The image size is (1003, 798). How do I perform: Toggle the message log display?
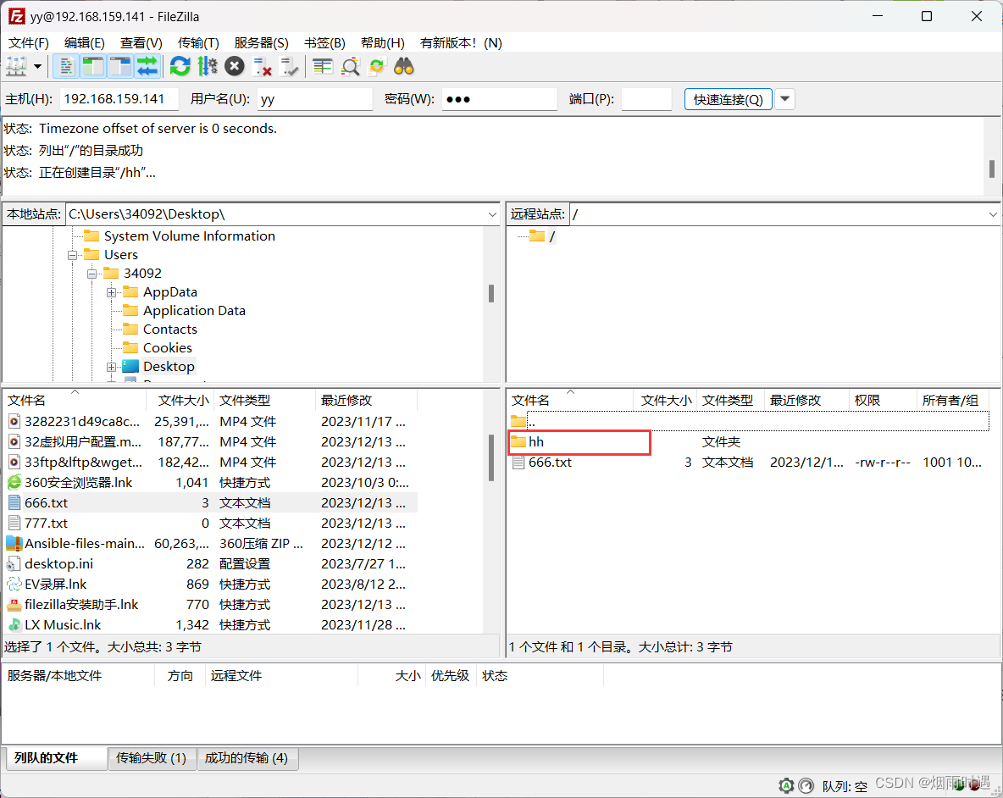(65, 66)
